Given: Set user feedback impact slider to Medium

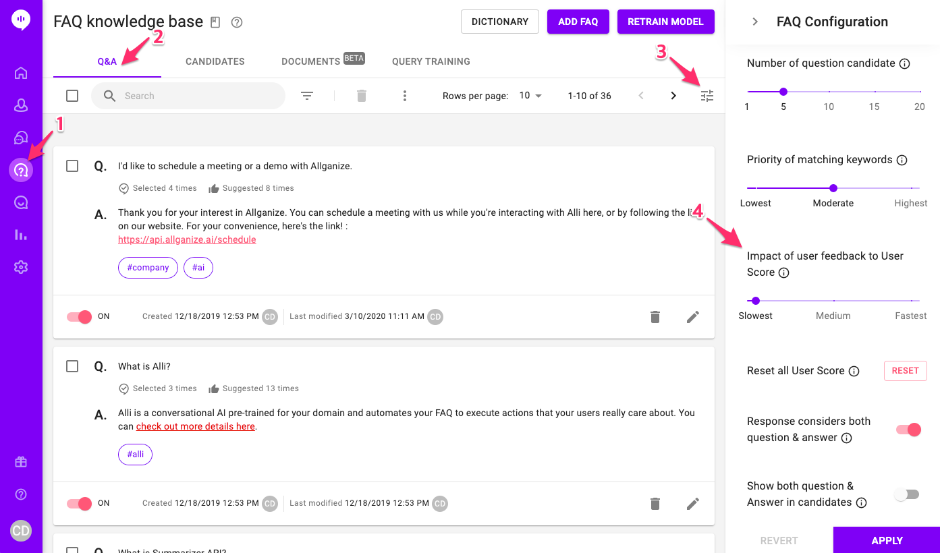Looking at the screenshot, I should pos(833,301).
